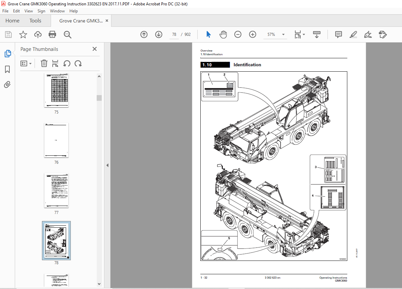The width and height of the screenshot is (402, 289).
Task: Open the Bookmarks sidebar panel
Action: coord(7,69)
